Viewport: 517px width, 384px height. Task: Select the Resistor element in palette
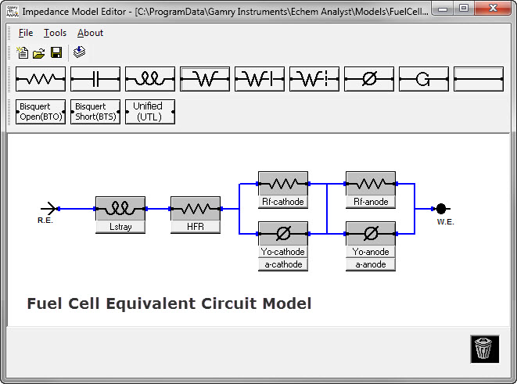click(x=41, y=79)
